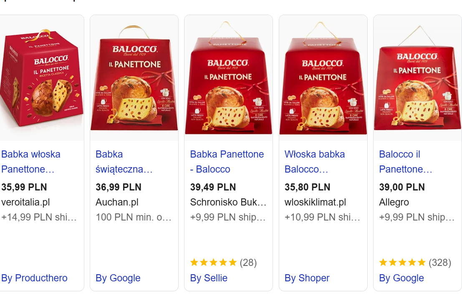
Task: Open the 'By Sellie' attribution link
Action: [x=209, y=278]
